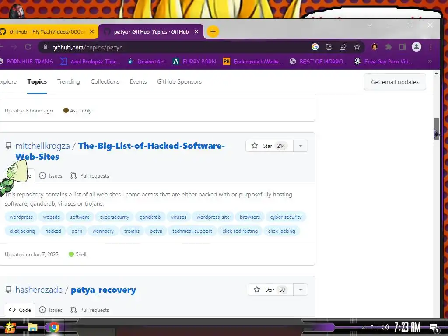Click the share page icon
This screenshot has width=448, height=336.
coord(343,47)
